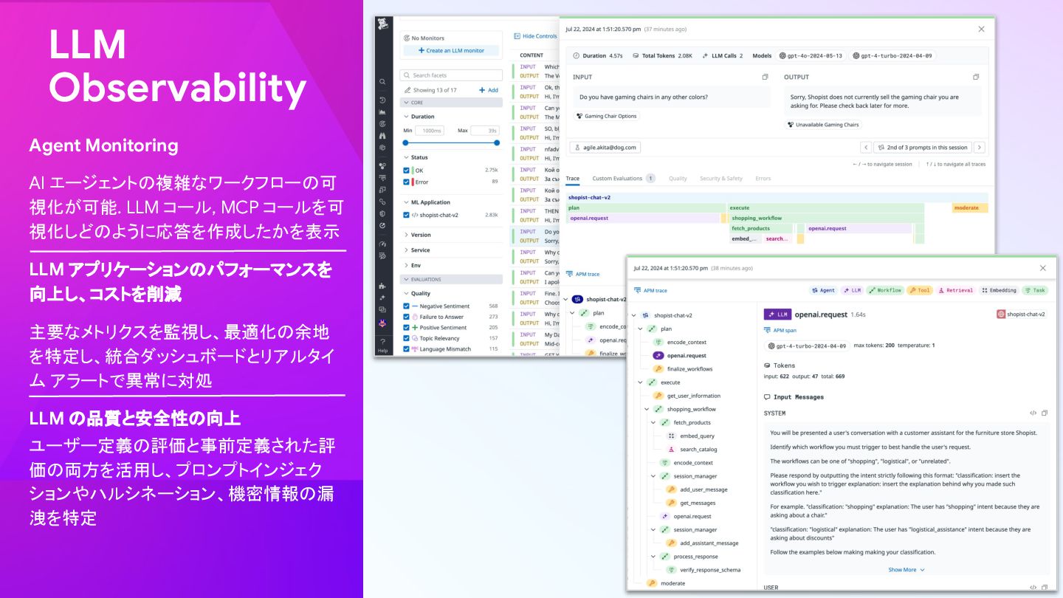
Task: Uncheck the Error status filter
Action: coord(407,182)
